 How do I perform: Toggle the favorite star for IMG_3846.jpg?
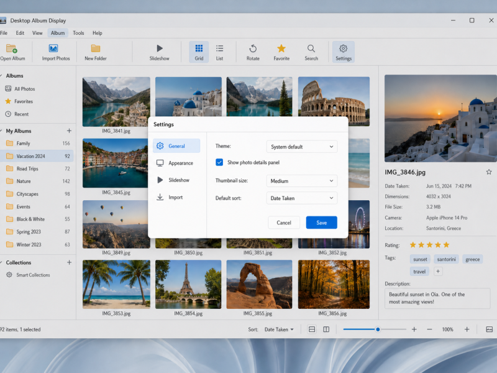489,172
